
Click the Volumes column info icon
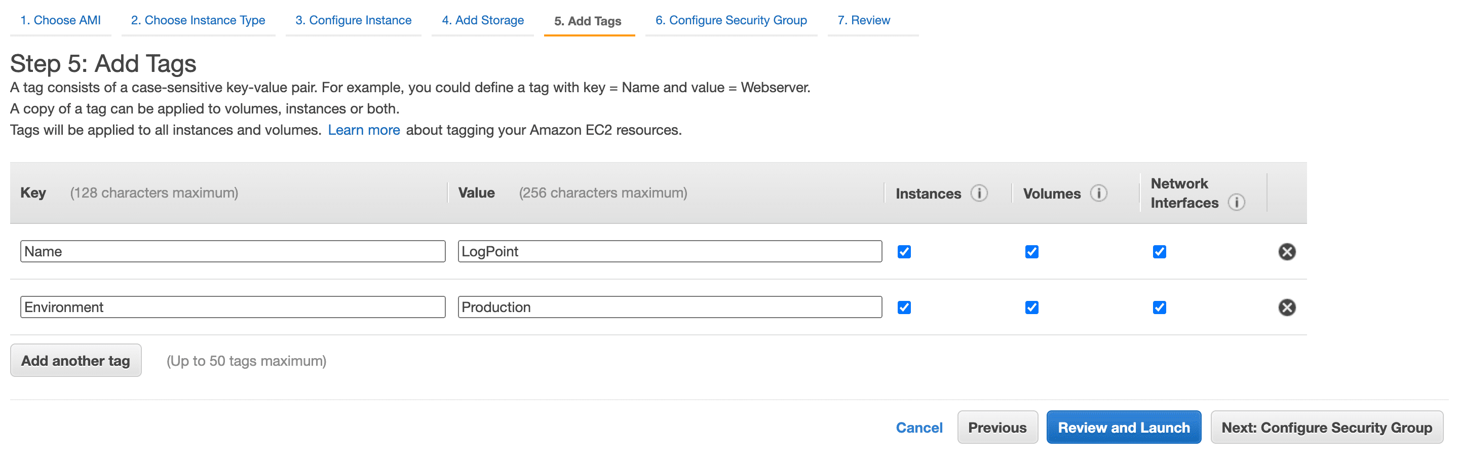[1099, 193]
